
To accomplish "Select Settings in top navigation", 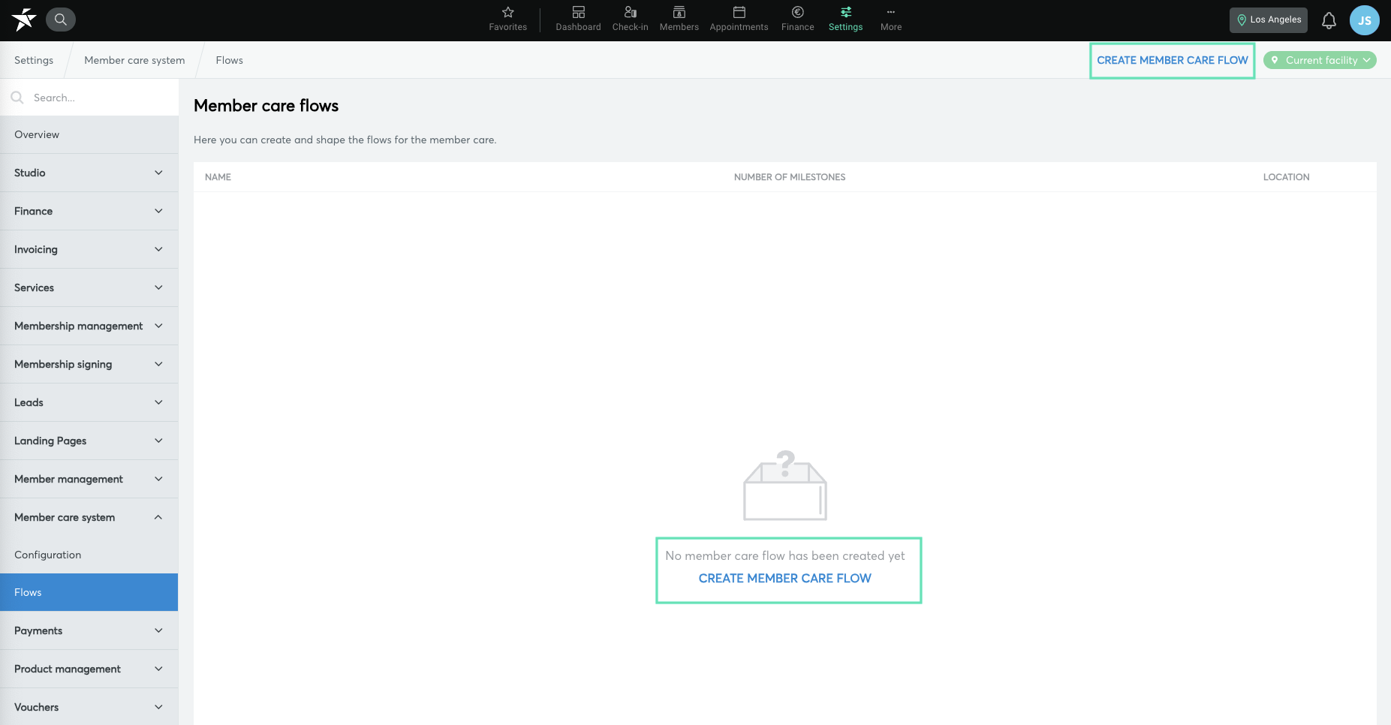I will click(x=846, y=20).
